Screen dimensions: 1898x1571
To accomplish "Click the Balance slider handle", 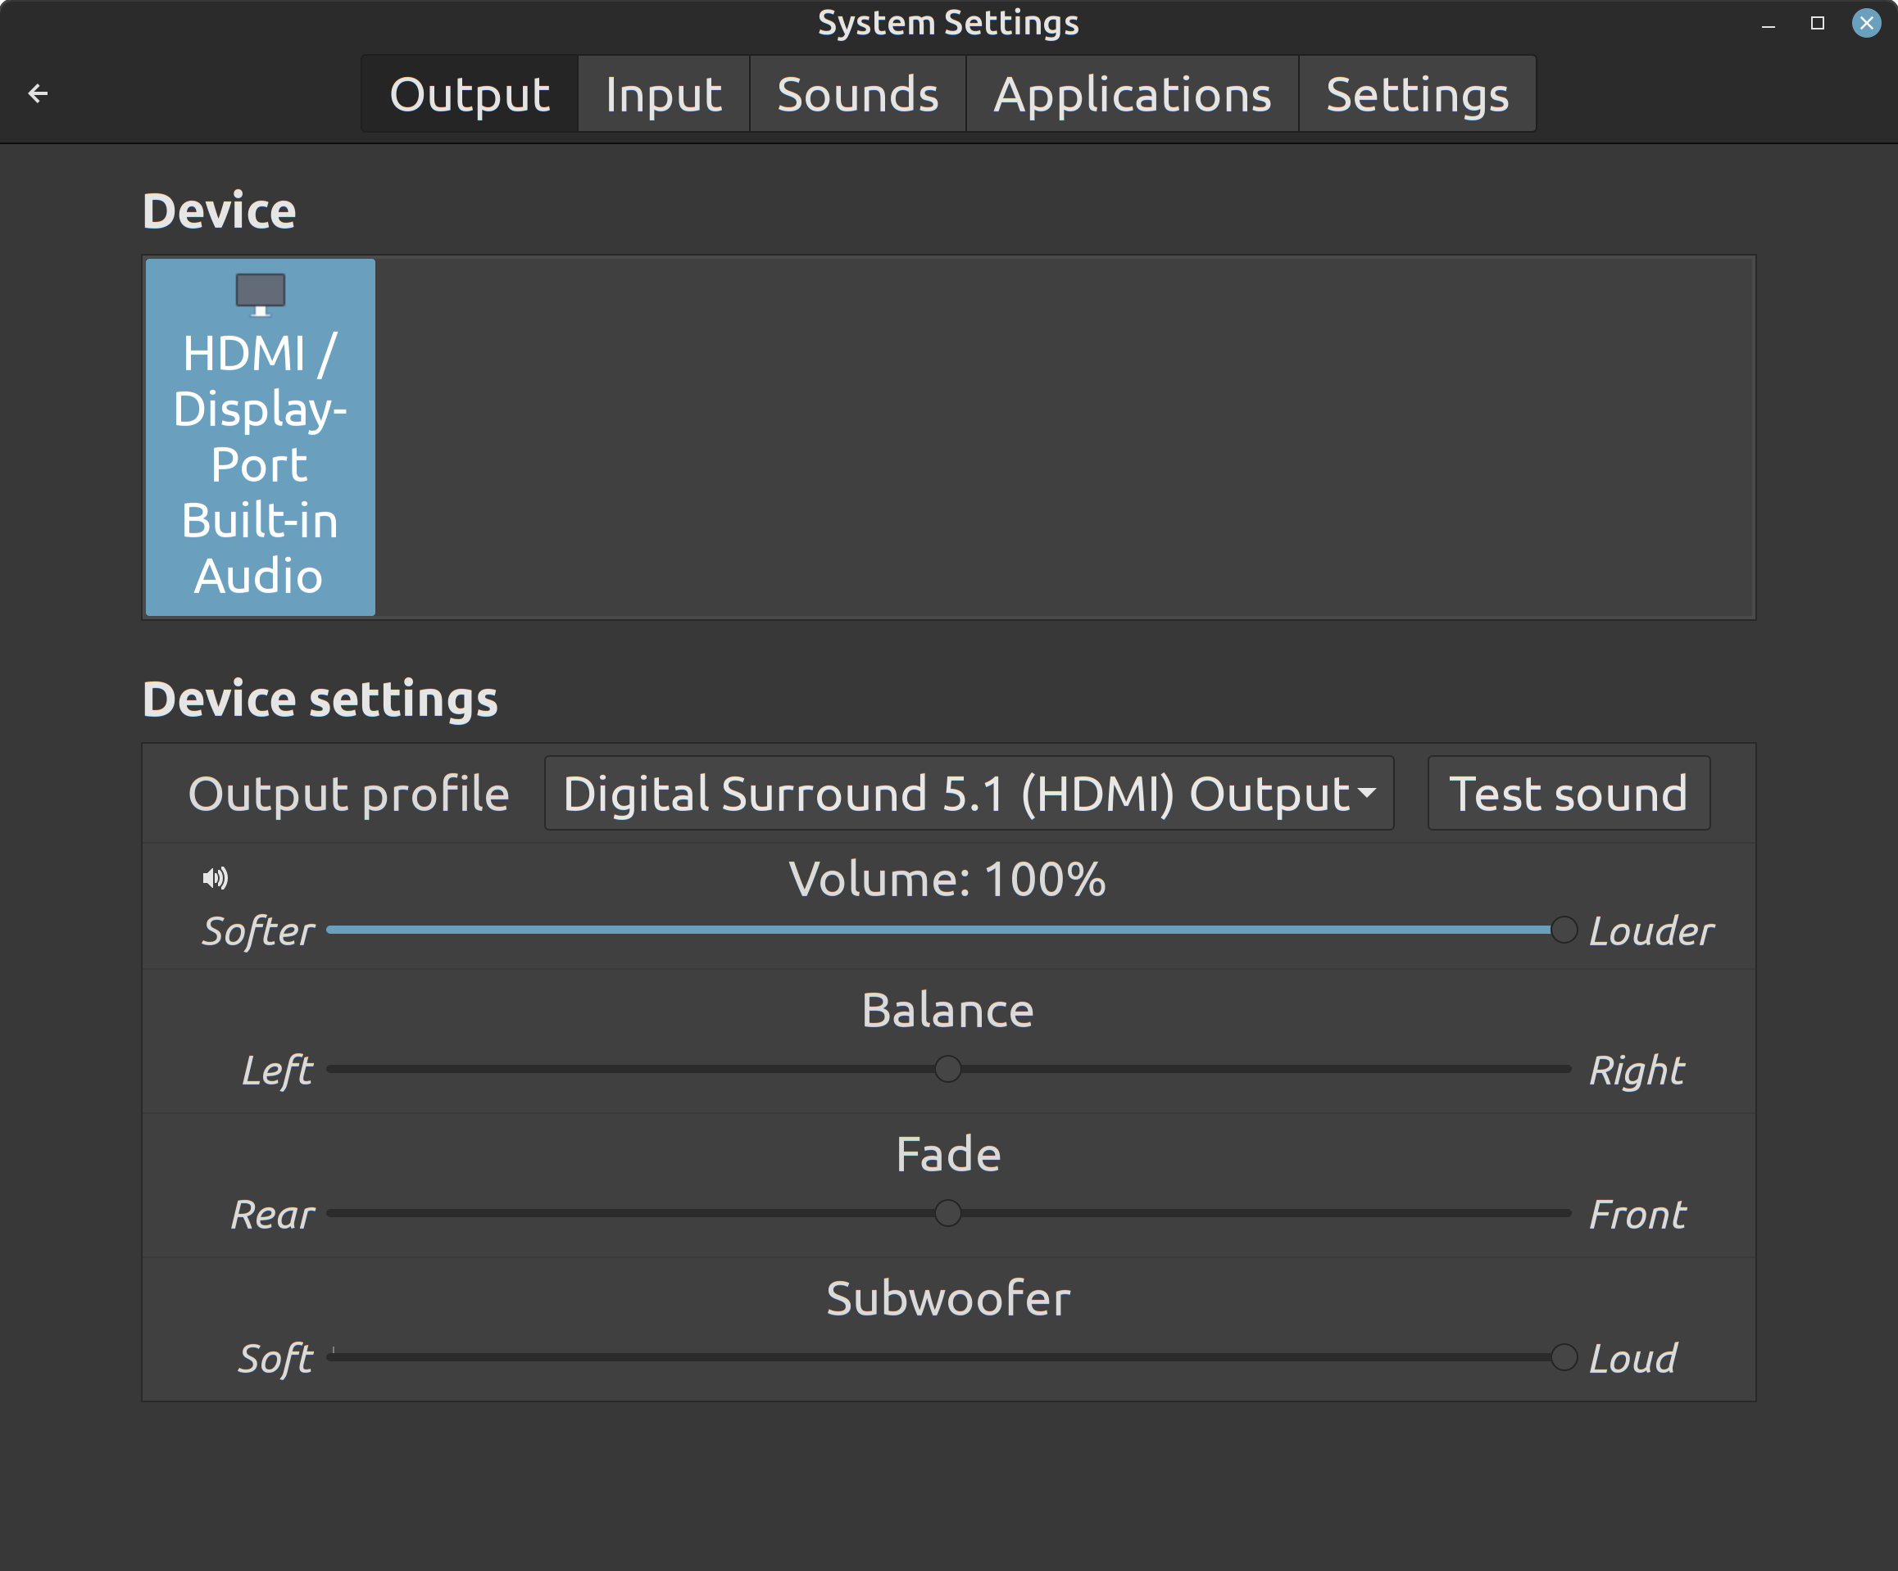I will pyautogui.click(x=948, y=1069).
